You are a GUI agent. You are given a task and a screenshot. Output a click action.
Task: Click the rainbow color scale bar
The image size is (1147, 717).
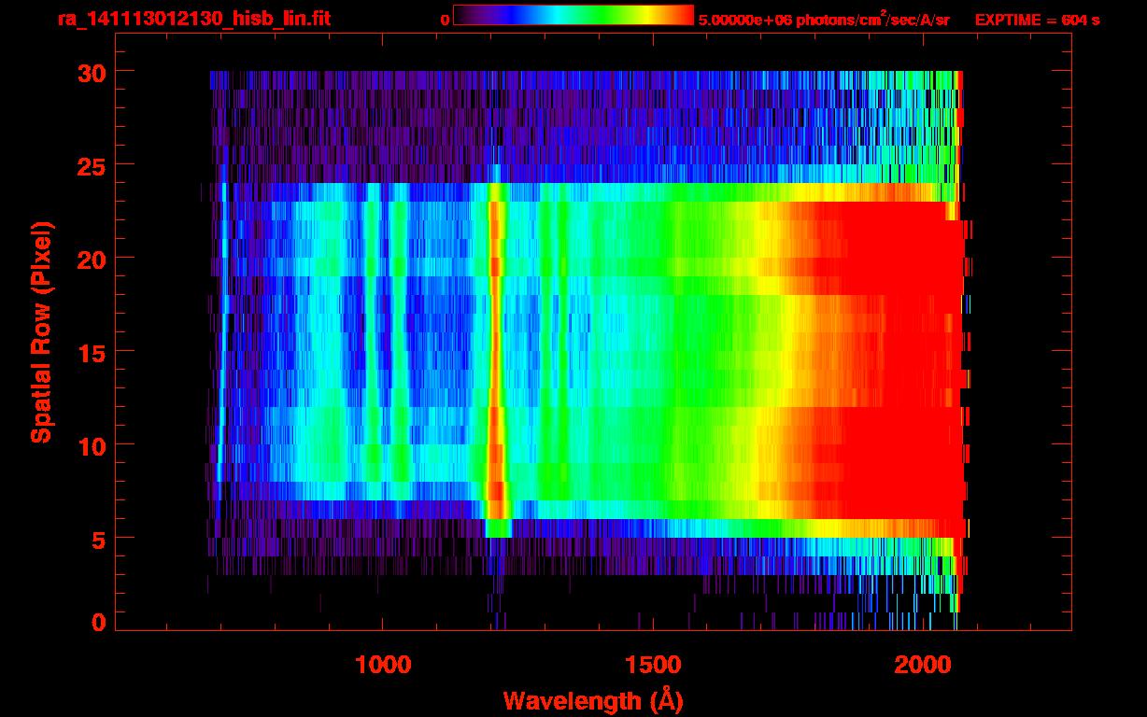573,16
